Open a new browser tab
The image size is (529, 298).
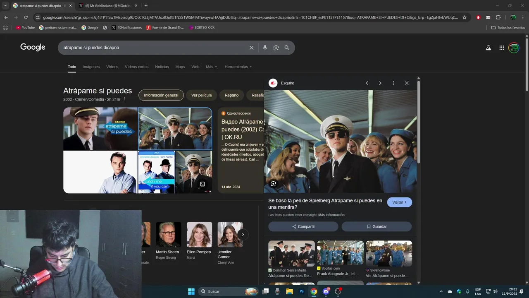coord(146,6)
